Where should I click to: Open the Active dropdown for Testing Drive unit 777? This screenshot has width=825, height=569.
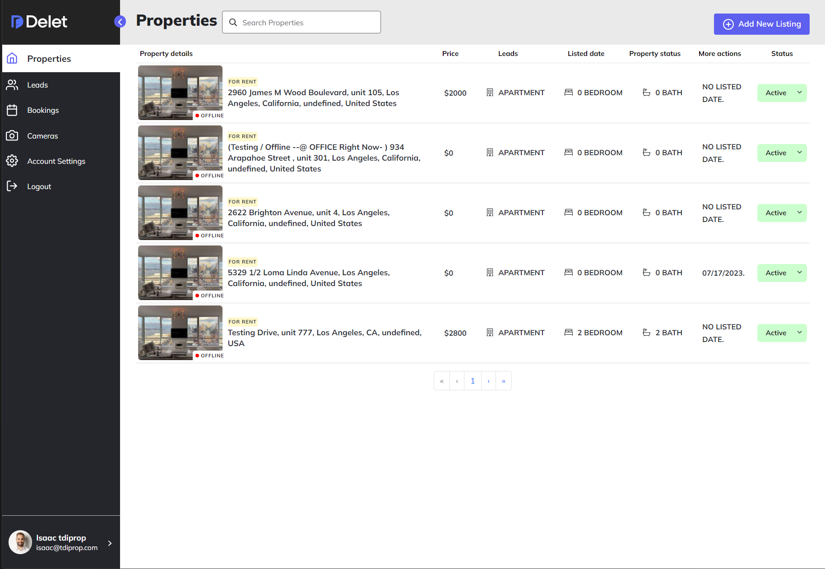pos(782,333)
